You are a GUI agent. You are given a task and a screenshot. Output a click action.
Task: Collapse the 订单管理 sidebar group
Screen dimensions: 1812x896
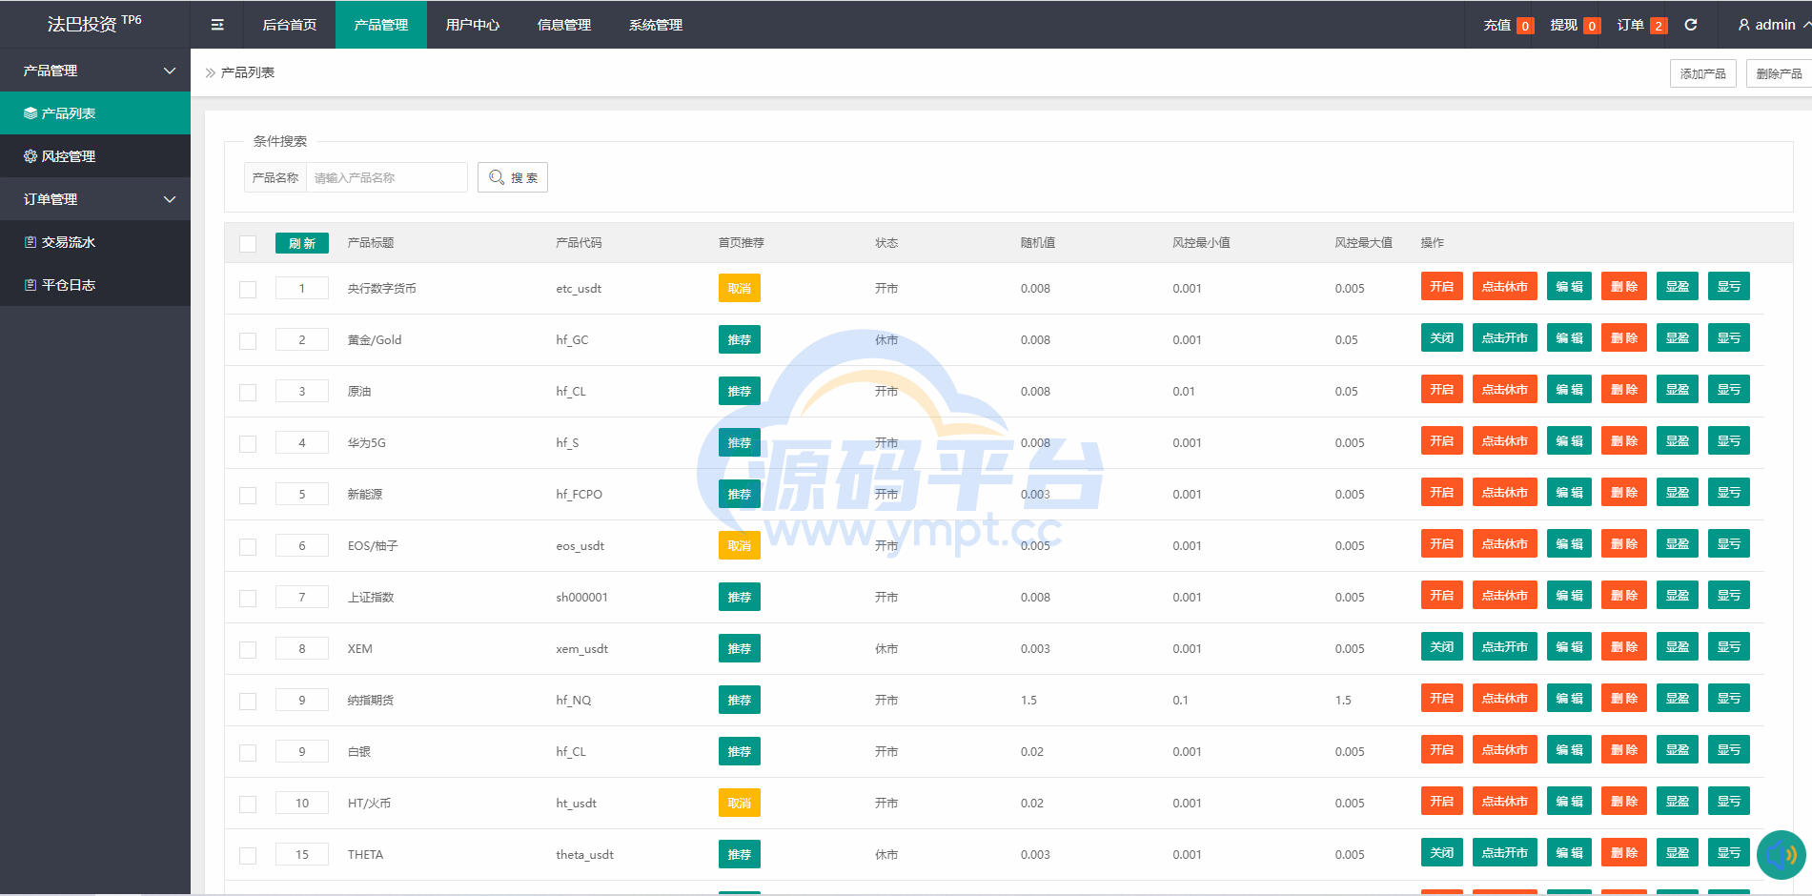tap(95, 199)
